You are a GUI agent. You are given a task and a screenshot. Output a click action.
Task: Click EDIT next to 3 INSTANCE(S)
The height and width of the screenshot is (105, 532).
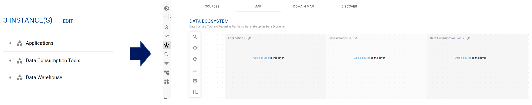68,21
